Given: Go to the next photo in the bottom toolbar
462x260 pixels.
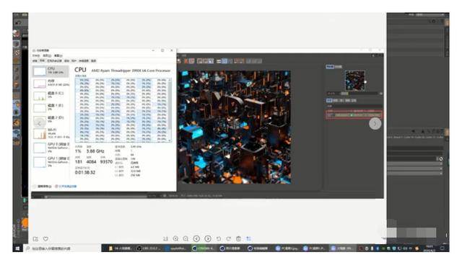Looking at the screenshot, I should 208,239.
